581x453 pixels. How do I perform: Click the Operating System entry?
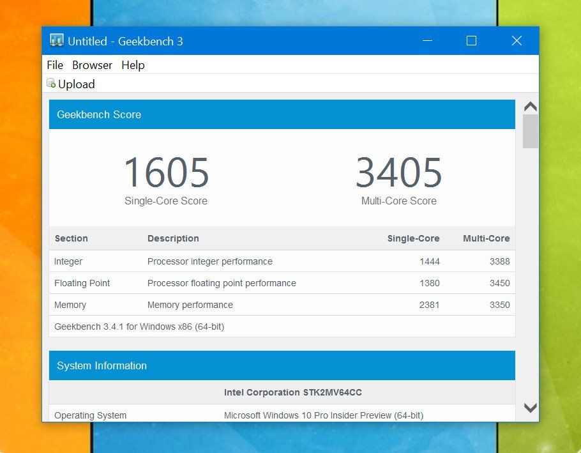point(89,415)
